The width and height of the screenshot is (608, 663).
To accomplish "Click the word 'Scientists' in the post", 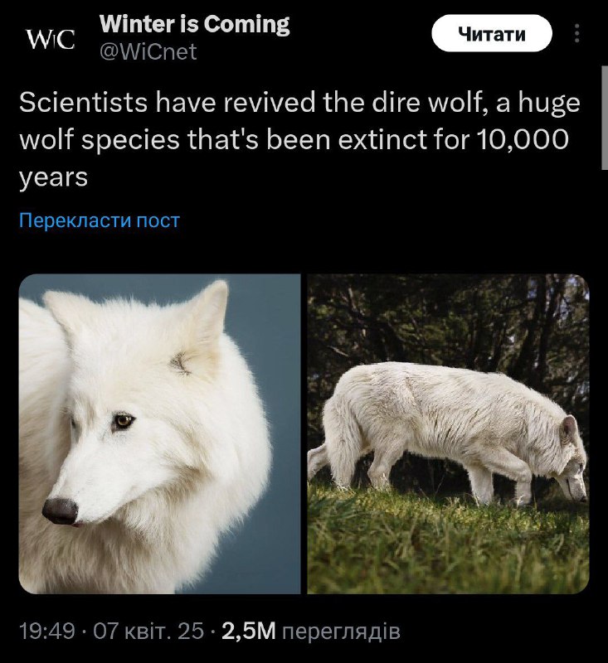I will [83, 102].
